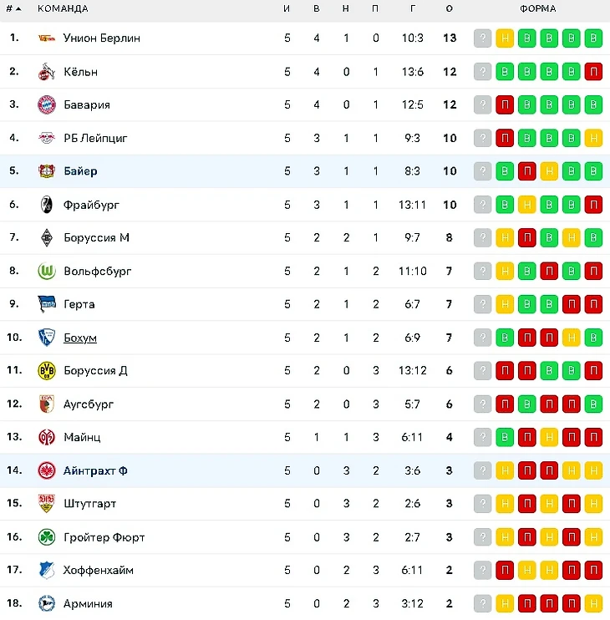
Task: Click the Г goals column header
Action: (x=413, y=9)
